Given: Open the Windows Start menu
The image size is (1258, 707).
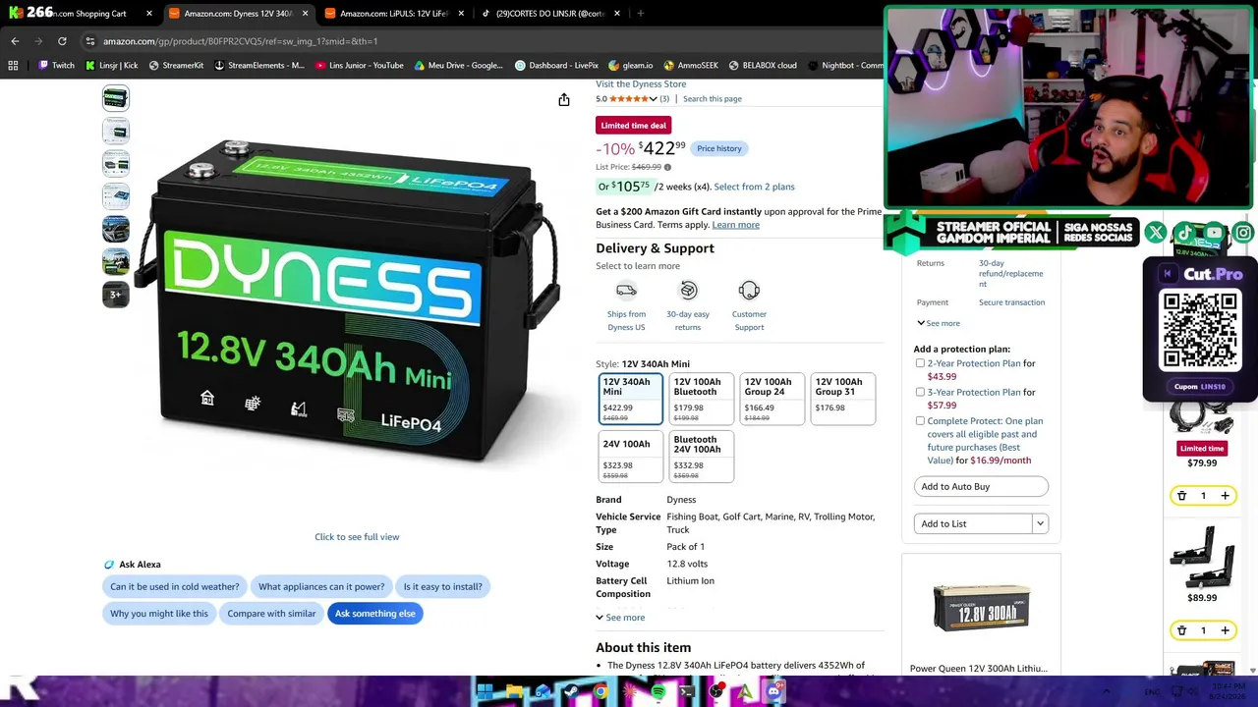Looking at the screenshot, I should coord(485,692).
